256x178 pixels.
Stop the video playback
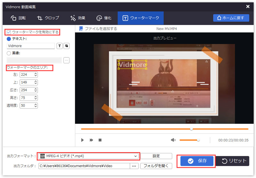tap(100, 140)
